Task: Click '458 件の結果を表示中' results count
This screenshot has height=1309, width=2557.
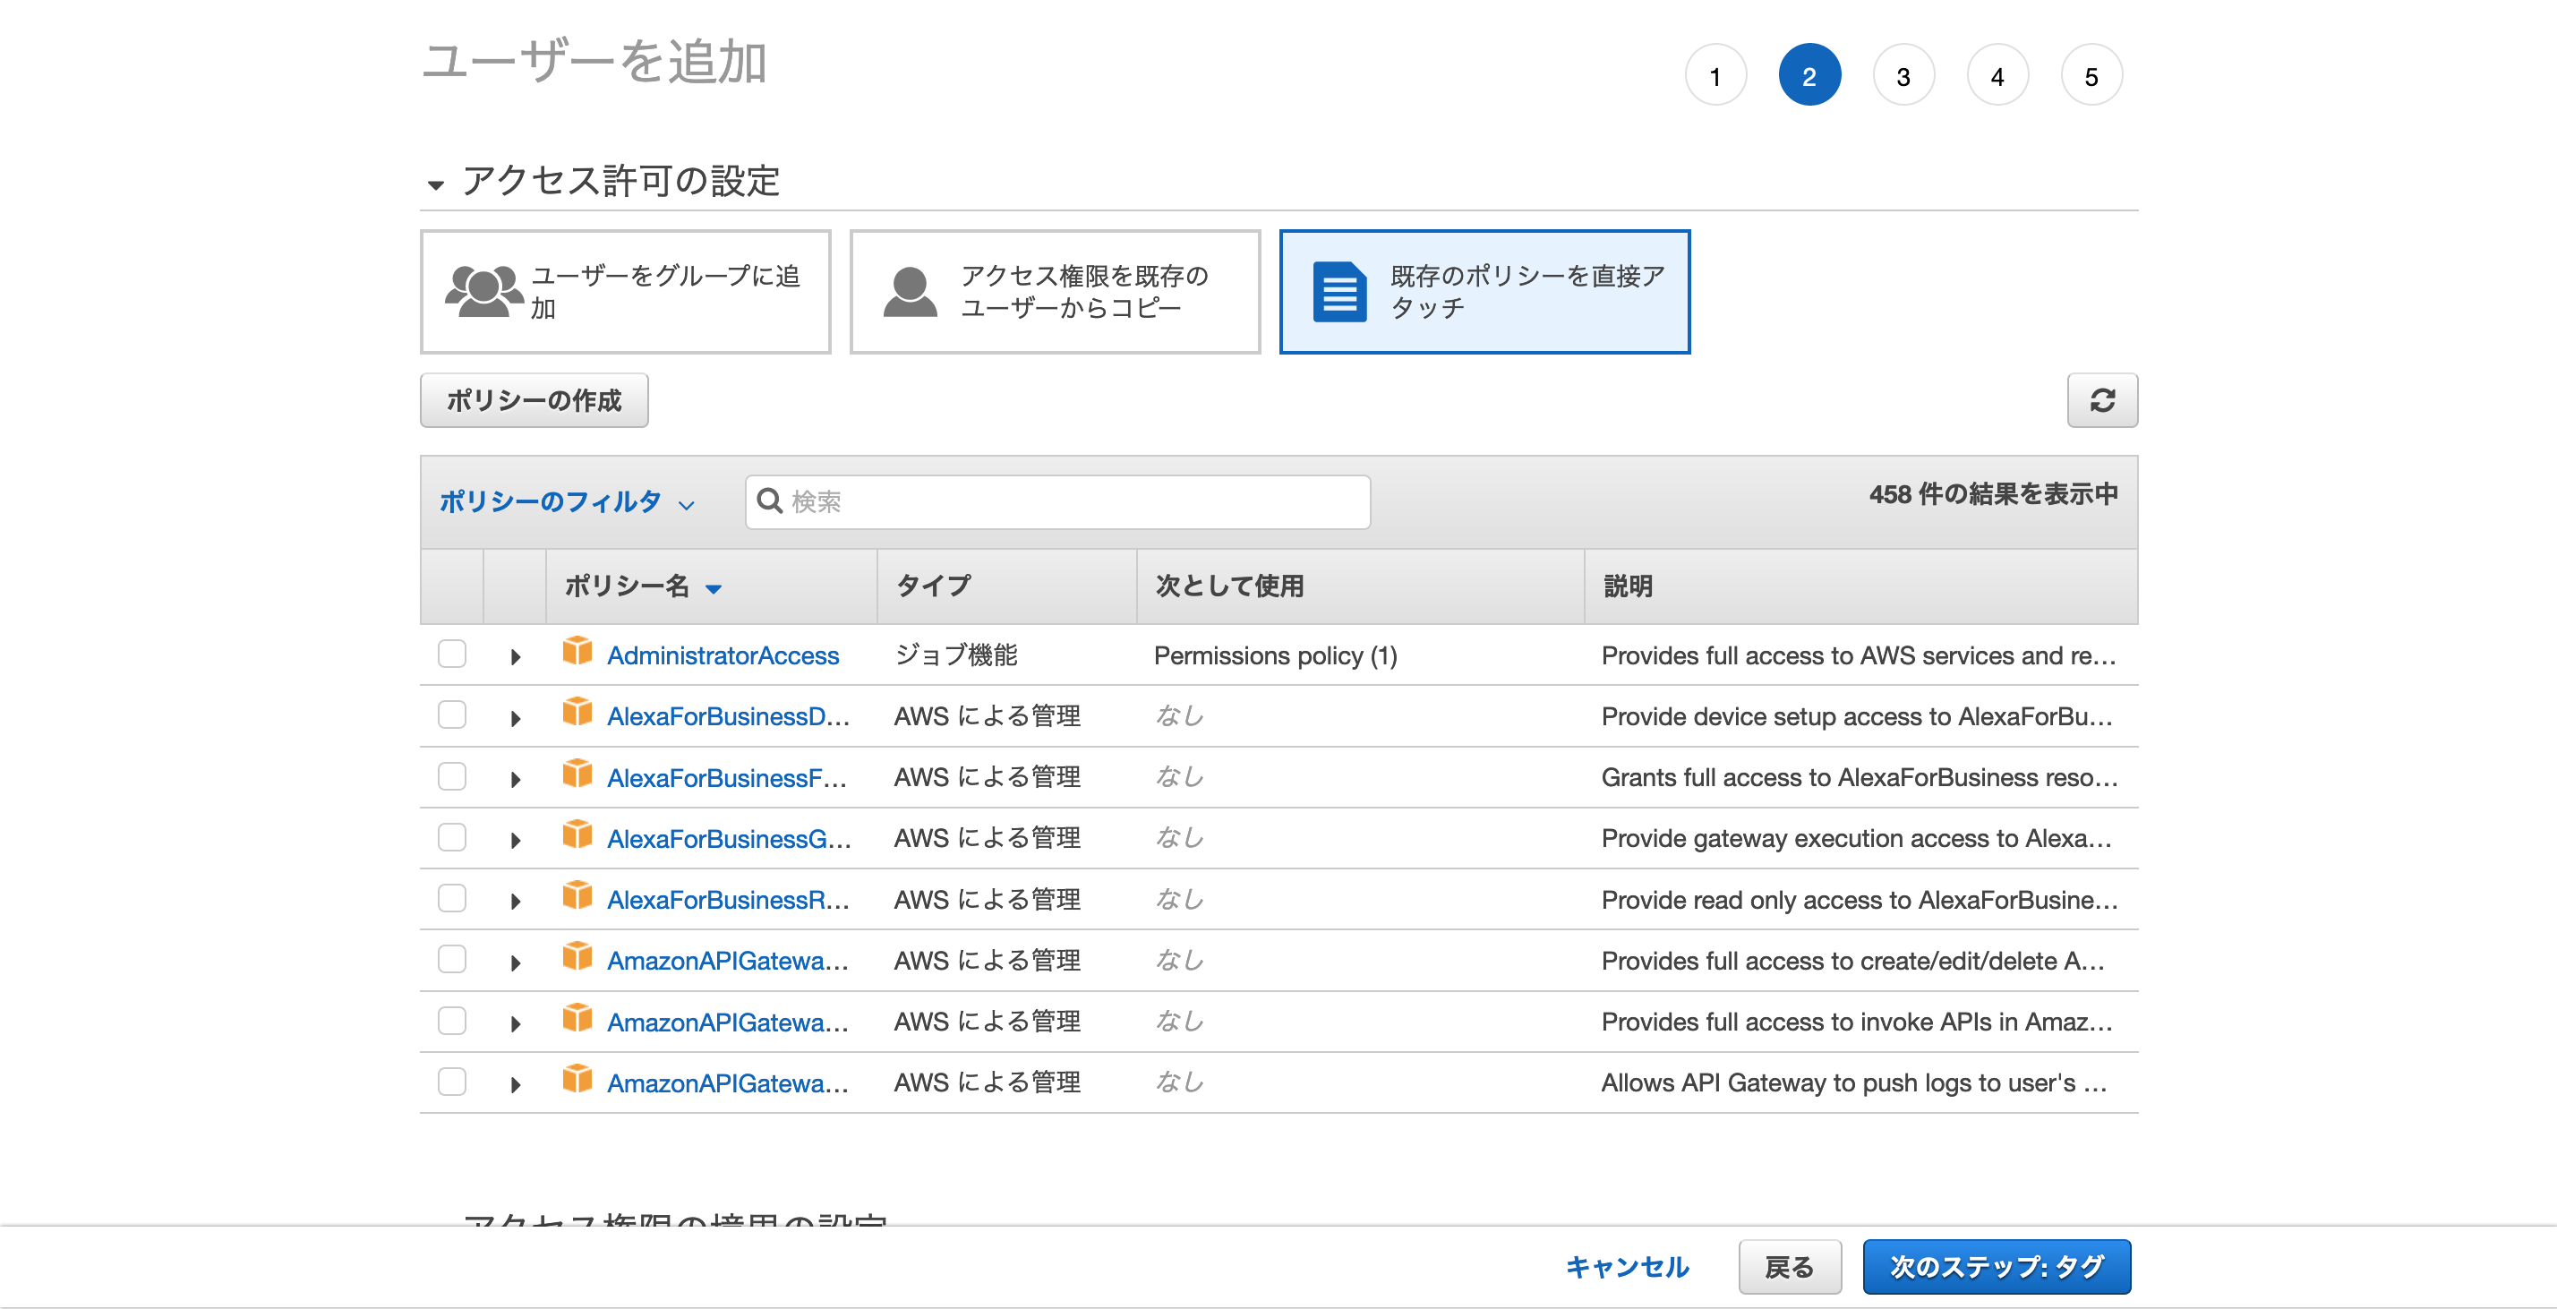Action: click(1993, 494)
